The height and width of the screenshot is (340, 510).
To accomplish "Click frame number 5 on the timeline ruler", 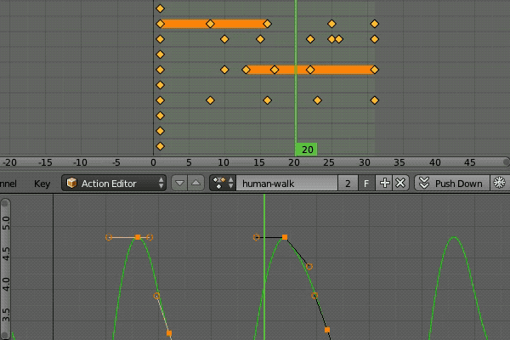I will coord(189,162).
